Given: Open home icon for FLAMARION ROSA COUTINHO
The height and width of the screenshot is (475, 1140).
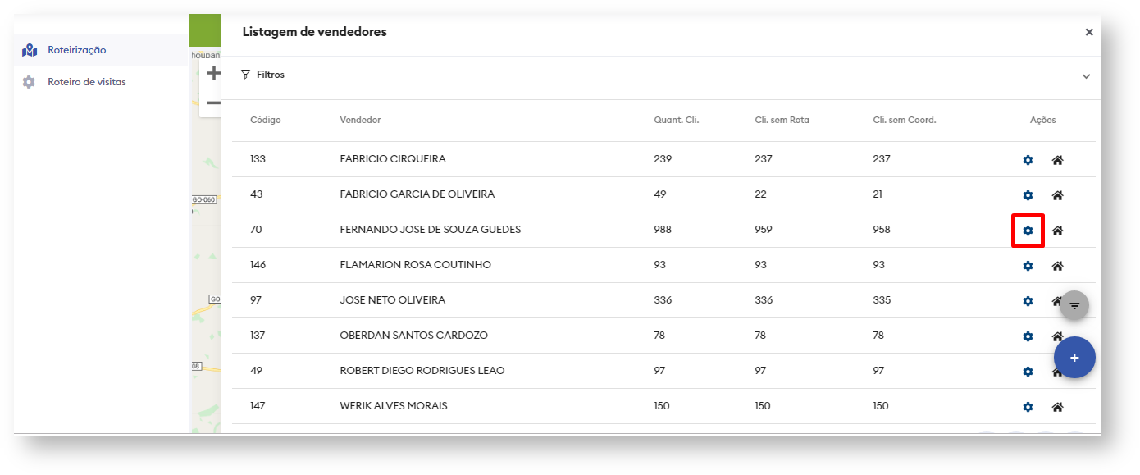Looking at the screenshot, I should 1057,266.
